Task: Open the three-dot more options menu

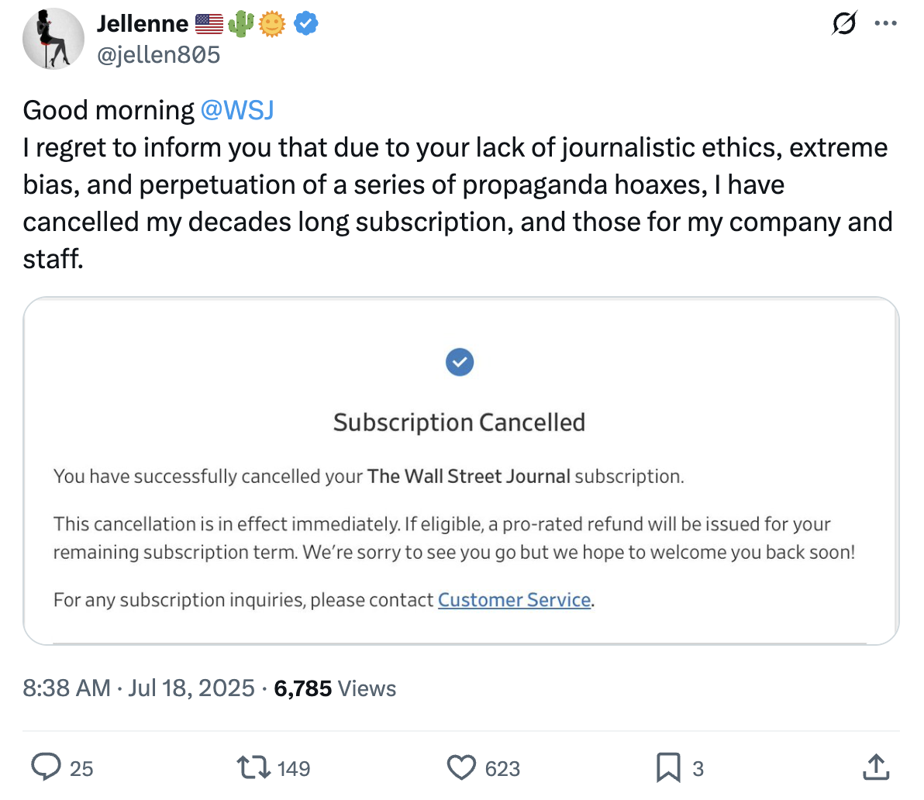Action: pyautogui.click(x=885, y=24)
